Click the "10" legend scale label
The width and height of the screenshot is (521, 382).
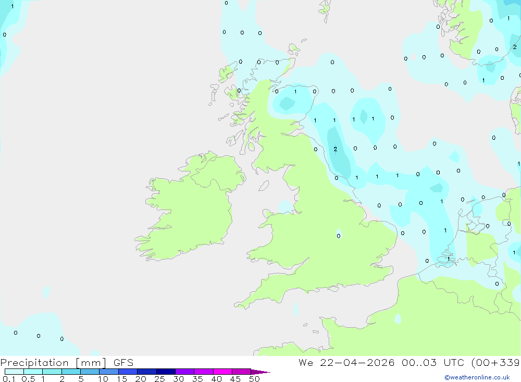pos(103,379)
